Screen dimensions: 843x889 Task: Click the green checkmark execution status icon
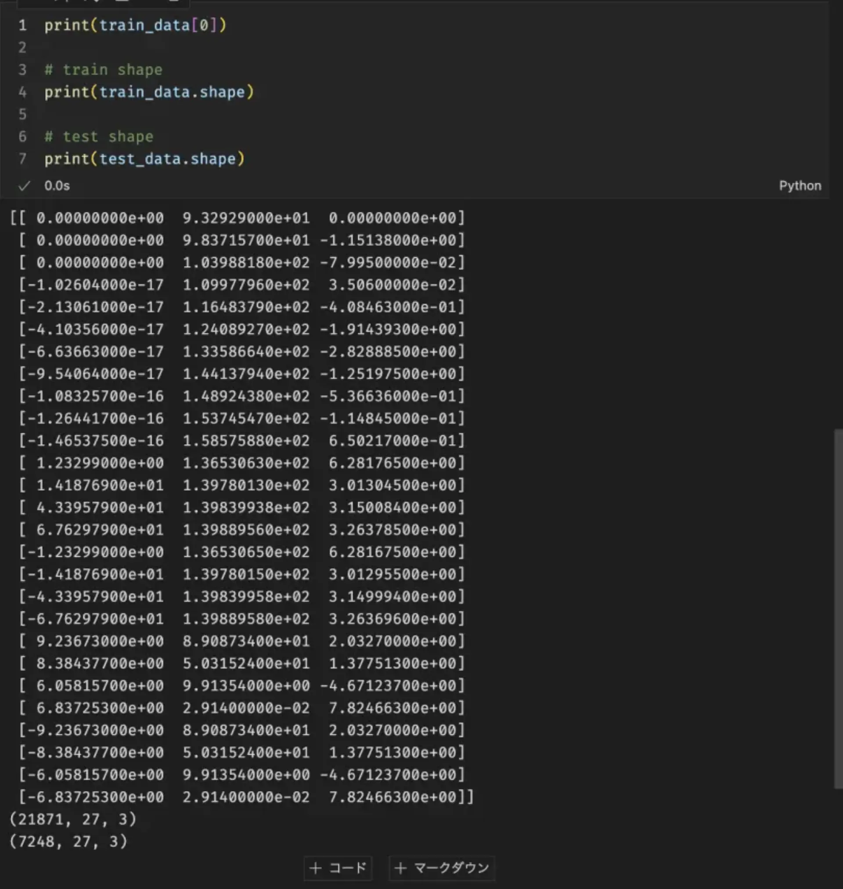click(24, 186)
